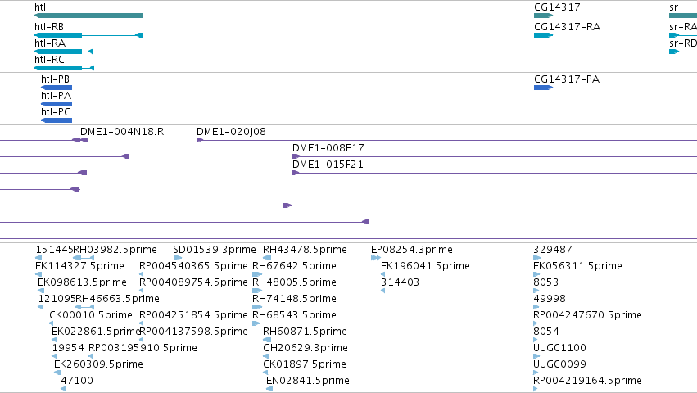Select the UUGC1100 feature label
This screenshot has height=393, width=697.
(x=559, y=348)
